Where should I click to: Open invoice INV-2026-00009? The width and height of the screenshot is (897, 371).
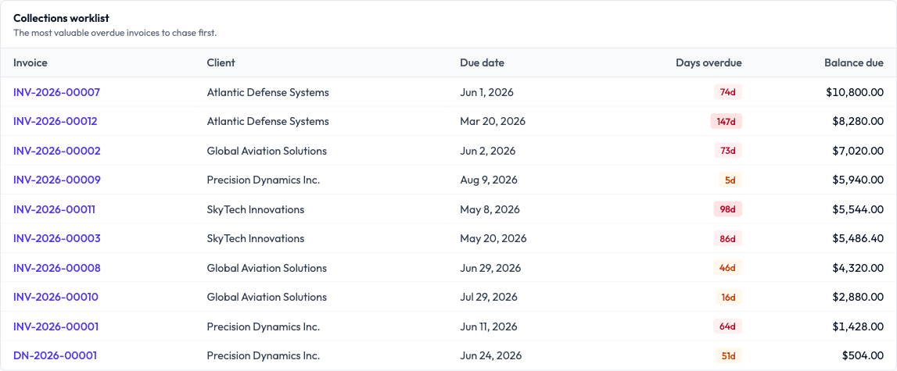(56, 180)
